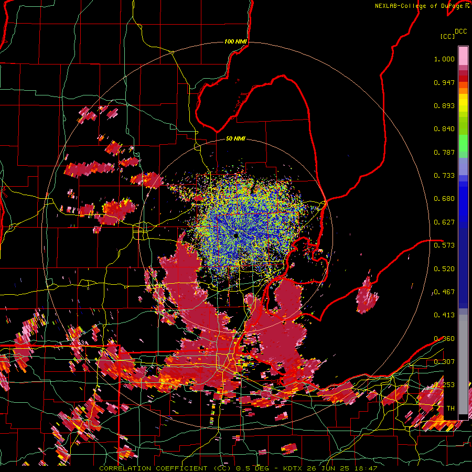Select the 0.840 scale value

point(444,129)
